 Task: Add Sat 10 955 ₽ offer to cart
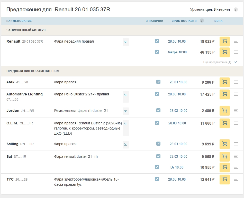click(x=224, y=167)
